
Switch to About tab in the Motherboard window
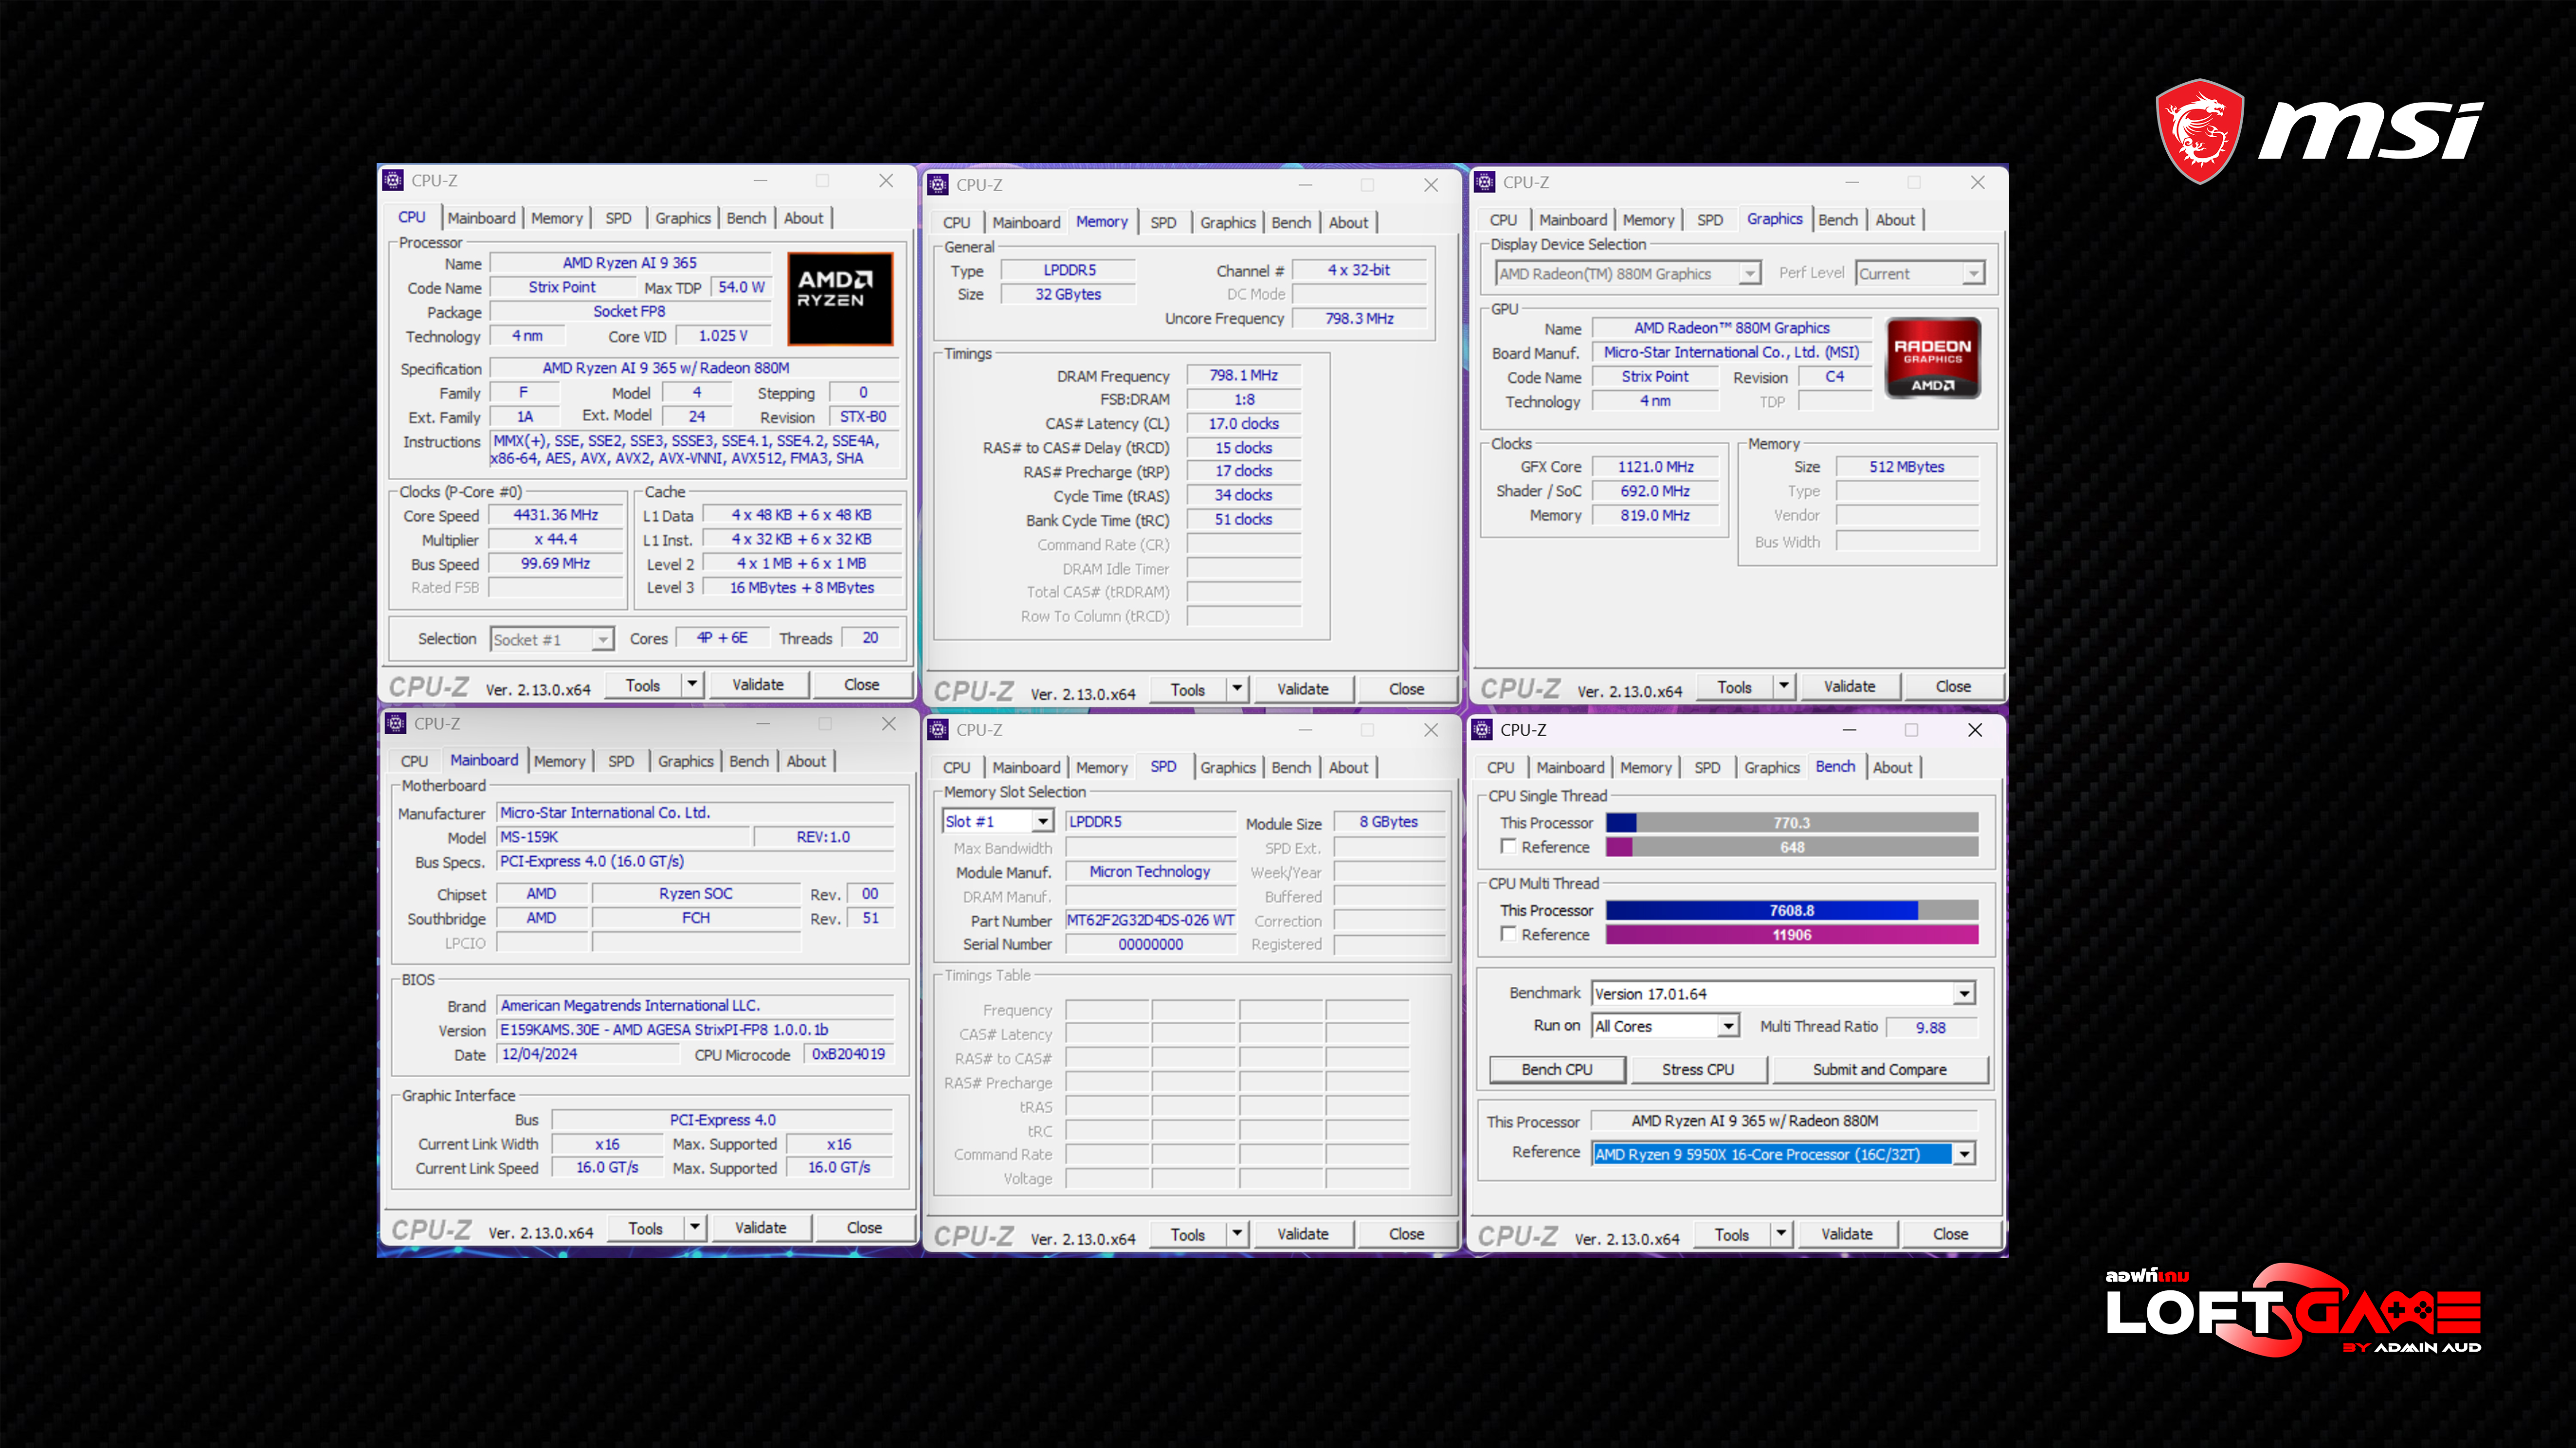click(x=806, y=762)
